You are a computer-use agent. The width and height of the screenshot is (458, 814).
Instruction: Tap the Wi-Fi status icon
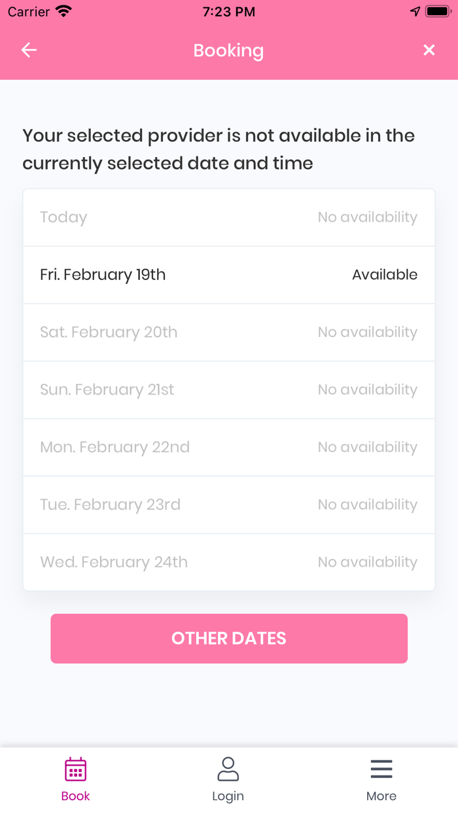(64, 12)
